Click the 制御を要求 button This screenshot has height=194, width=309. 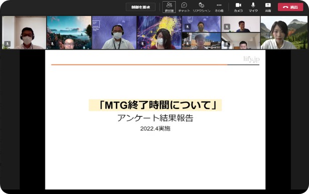[x=140, y=7]
